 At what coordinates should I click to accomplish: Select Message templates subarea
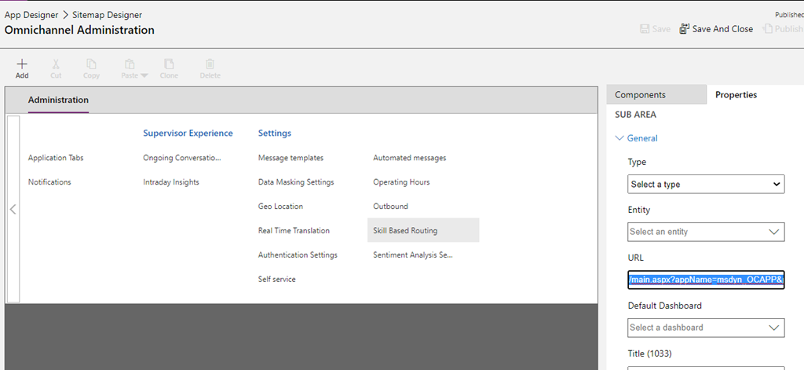[x=291, y=158]
